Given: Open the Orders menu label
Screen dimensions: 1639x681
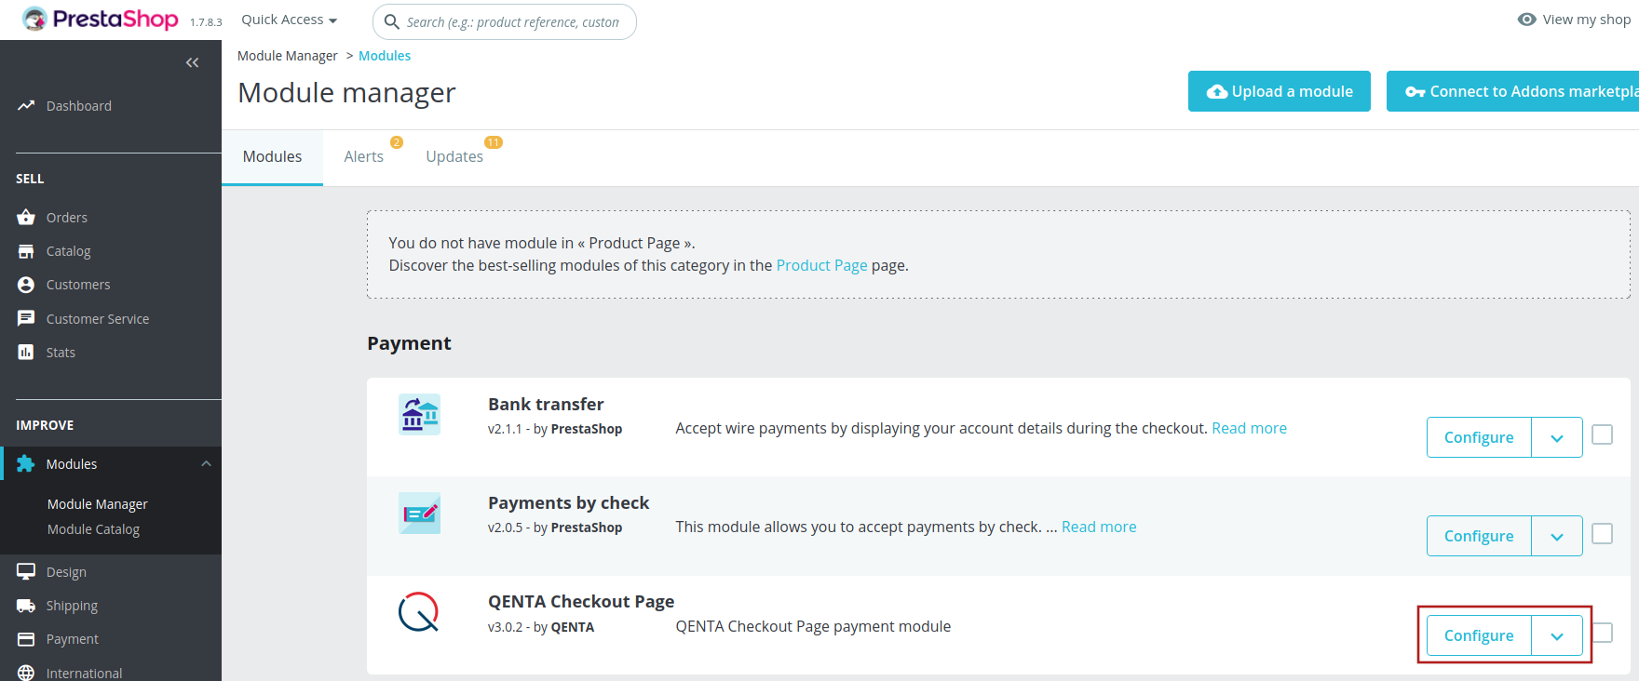Looking at the screenshot, I should coord(67,218).
